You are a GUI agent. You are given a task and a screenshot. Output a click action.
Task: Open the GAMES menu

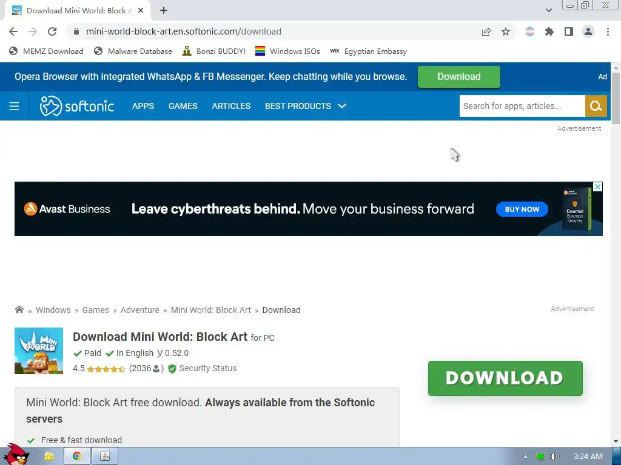tap(183, 106)
